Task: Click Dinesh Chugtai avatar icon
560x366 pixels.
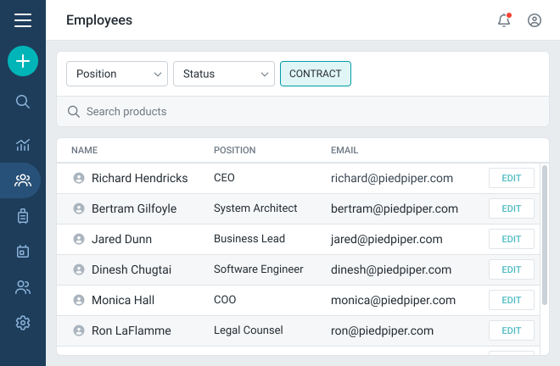Action: pyautogui.click(x=79, y=269)
